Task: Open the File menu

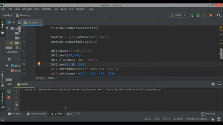Action: click(3, 9)
